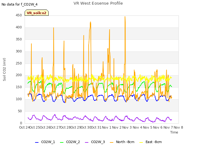Select the CO2W_3 legend label
The image size is (197, 148).
98,142
